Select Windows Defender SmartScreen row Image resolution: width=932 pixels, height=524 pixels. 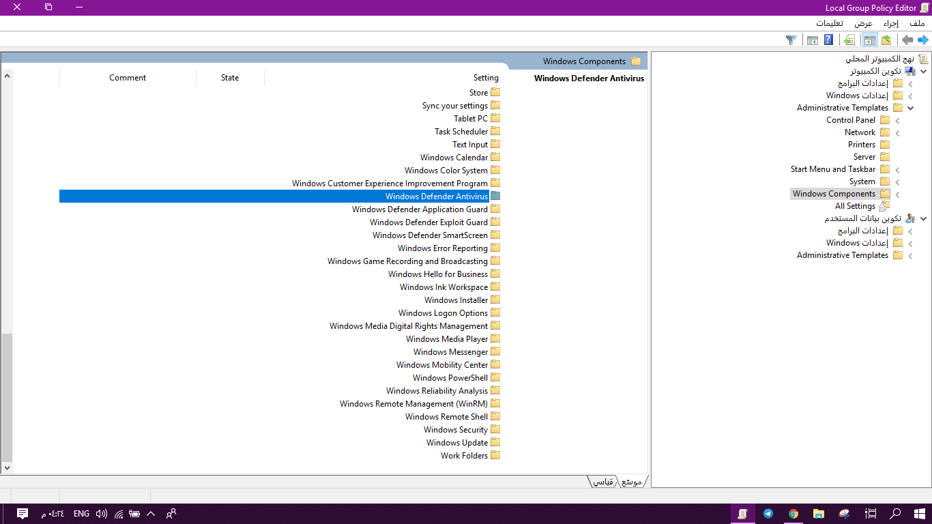pyautogui.click(x=280, y=235)
